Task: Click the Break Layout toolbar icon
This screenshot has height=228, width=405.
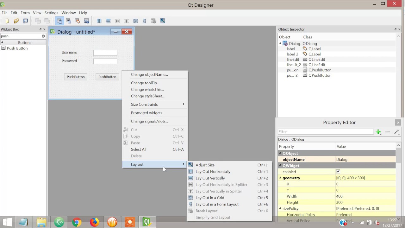Action: (x=153, y=21)
